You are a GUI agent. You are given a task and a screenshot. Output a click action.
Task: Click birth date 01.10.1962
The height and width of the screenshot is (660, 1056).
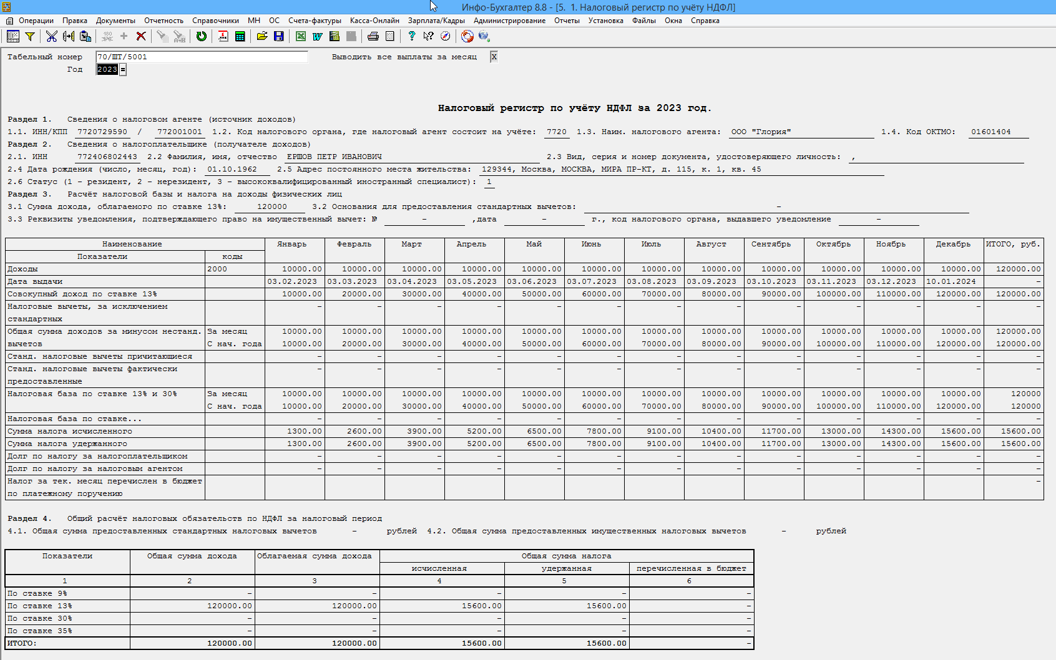(232, 169)
